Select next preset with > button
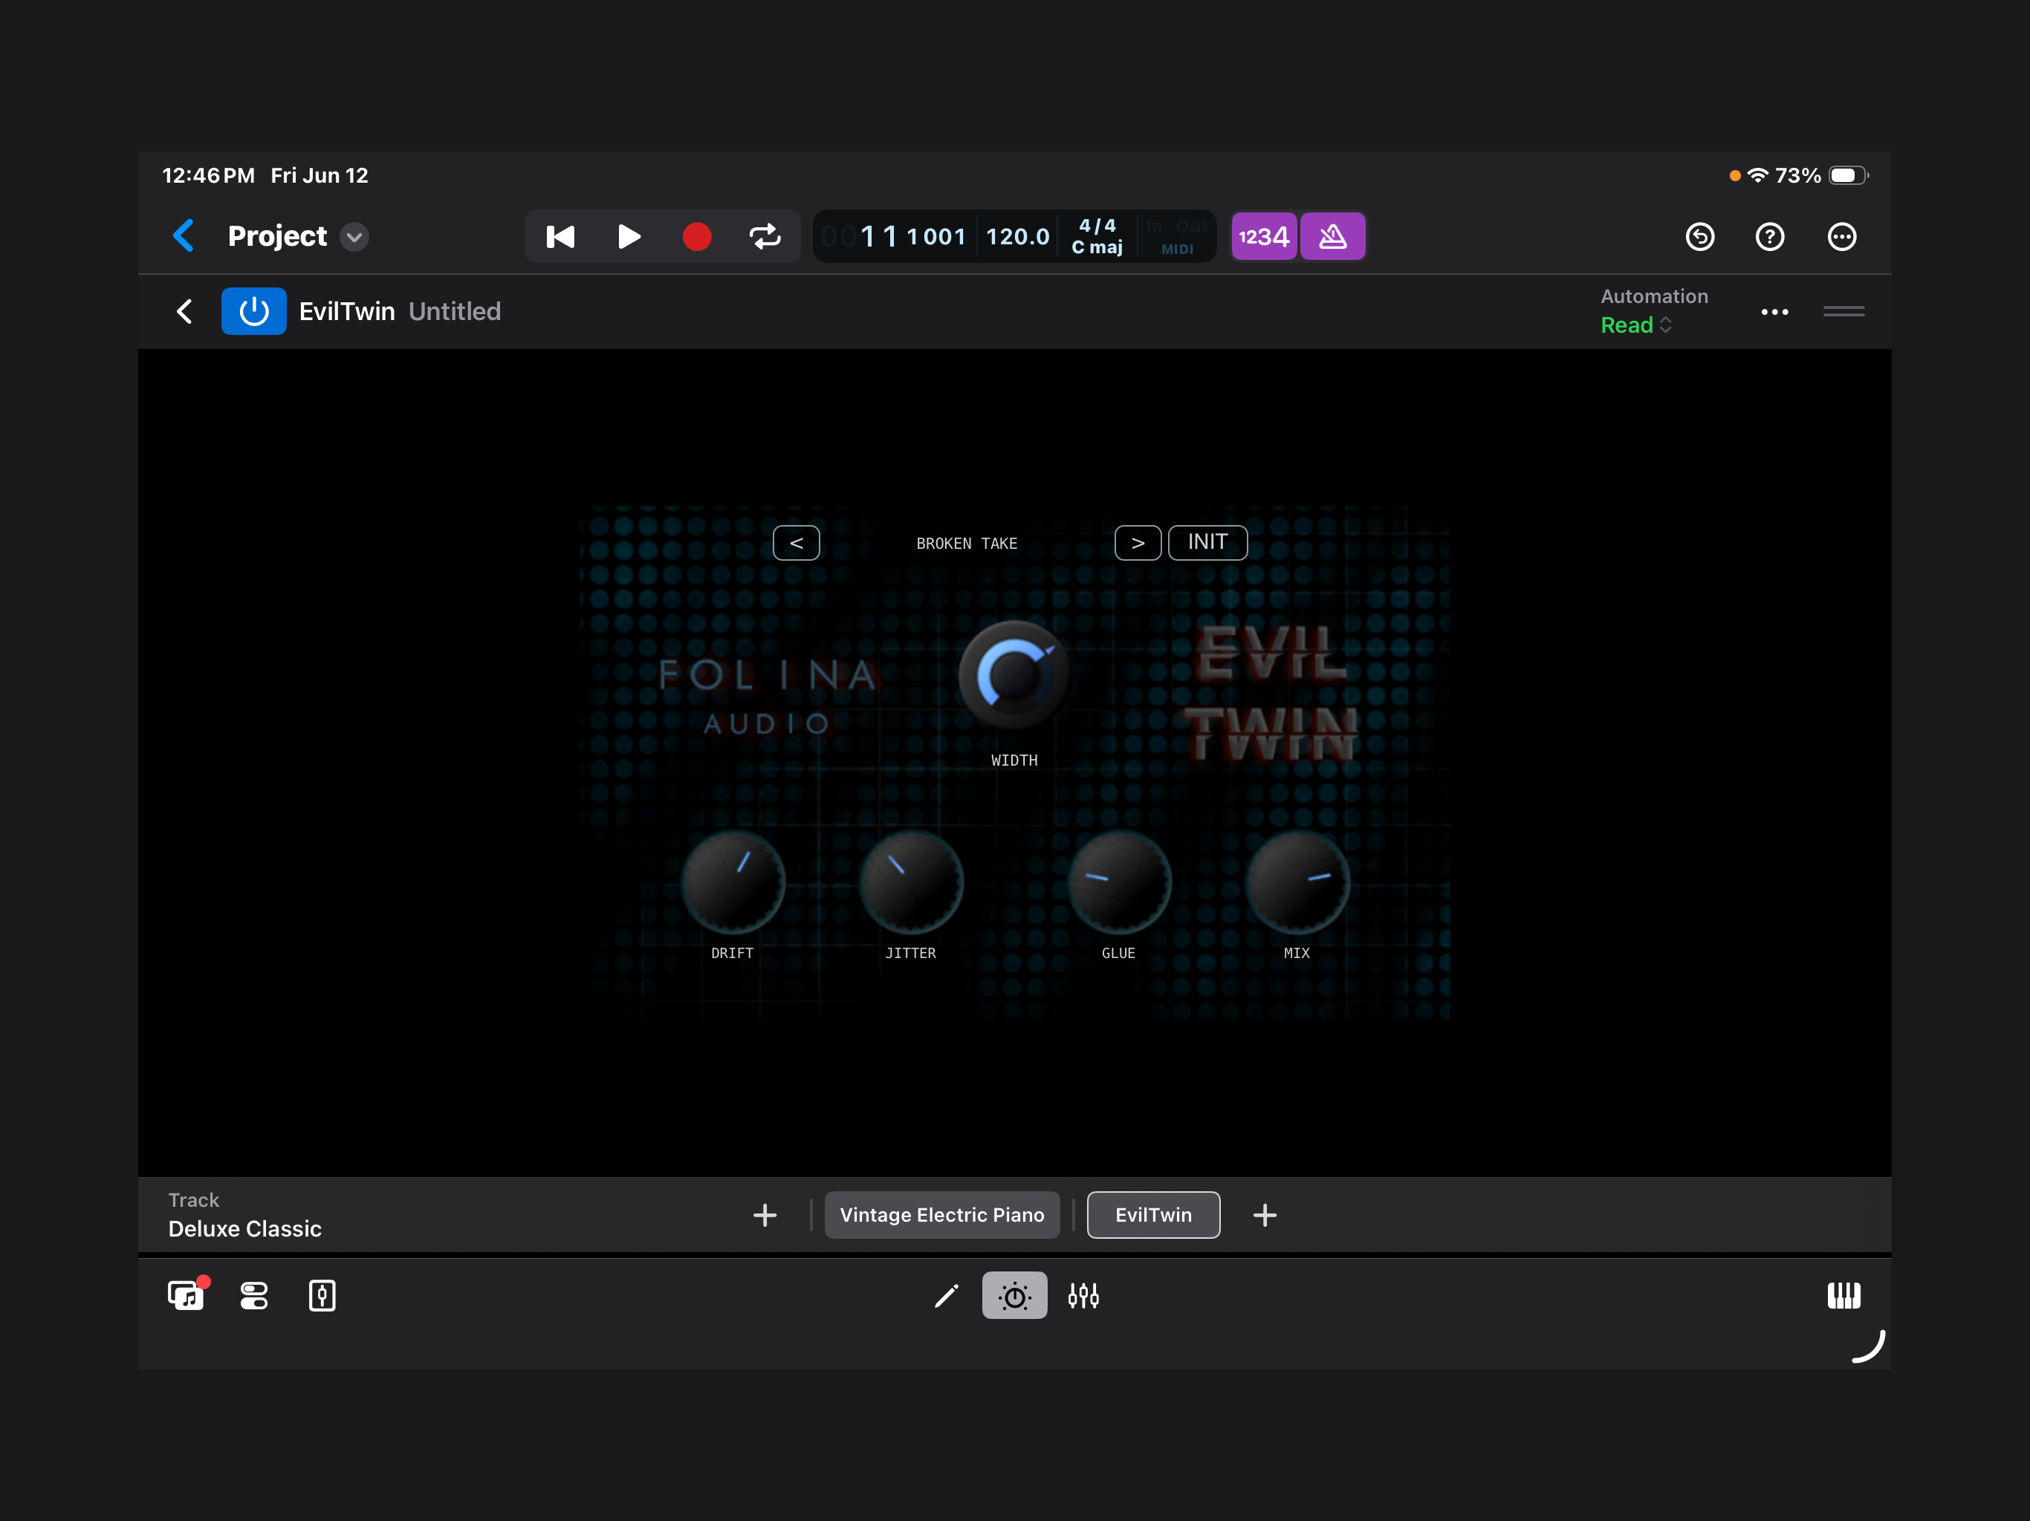 [x=1137, y=543]
